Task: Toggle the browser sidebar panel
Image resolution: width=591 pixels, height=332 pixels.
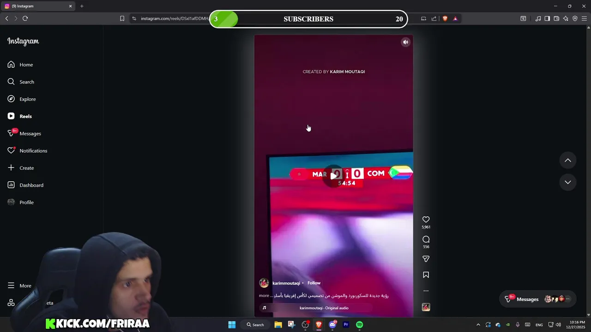Action: click(x=547, y=18)
